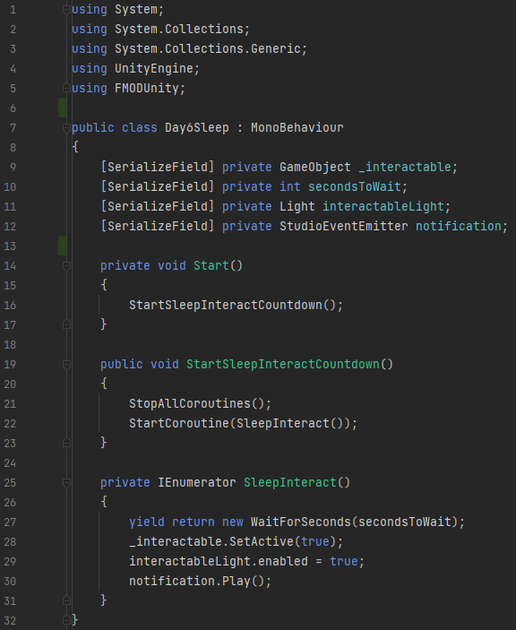516x630 pixels.
Task: Click the StartSleepInteractCountdown call on line 16
Action: 226,305
